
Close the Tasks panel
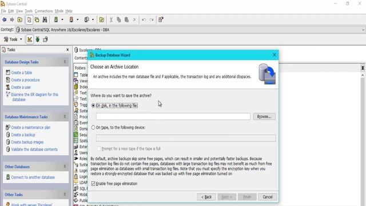[x=67, y=50]
